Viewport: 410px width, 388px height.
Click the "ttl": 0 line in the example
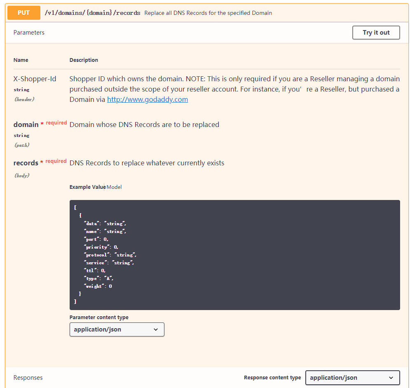click(x=94, y=270)
